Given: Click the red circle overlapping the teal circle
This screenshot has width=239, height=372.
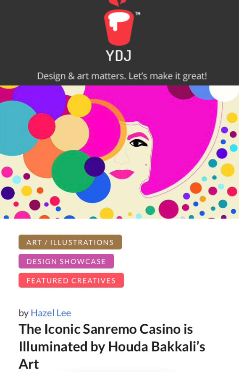Looking at the screenshot, I should pyautogui.click(x=42, y=126).
